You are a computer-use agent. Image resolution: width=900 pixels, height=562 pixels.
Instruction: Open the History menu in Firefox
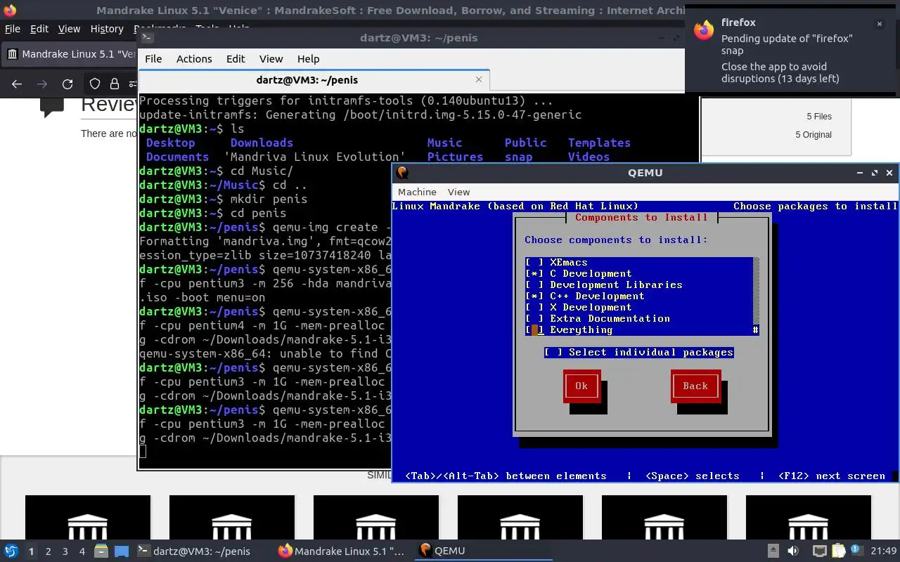107,29
